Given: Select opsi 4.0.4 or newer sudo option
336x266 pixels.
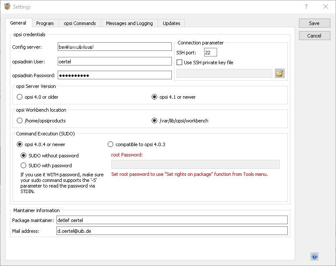Looking at the screenshot, I should click(x=19, y=144).
